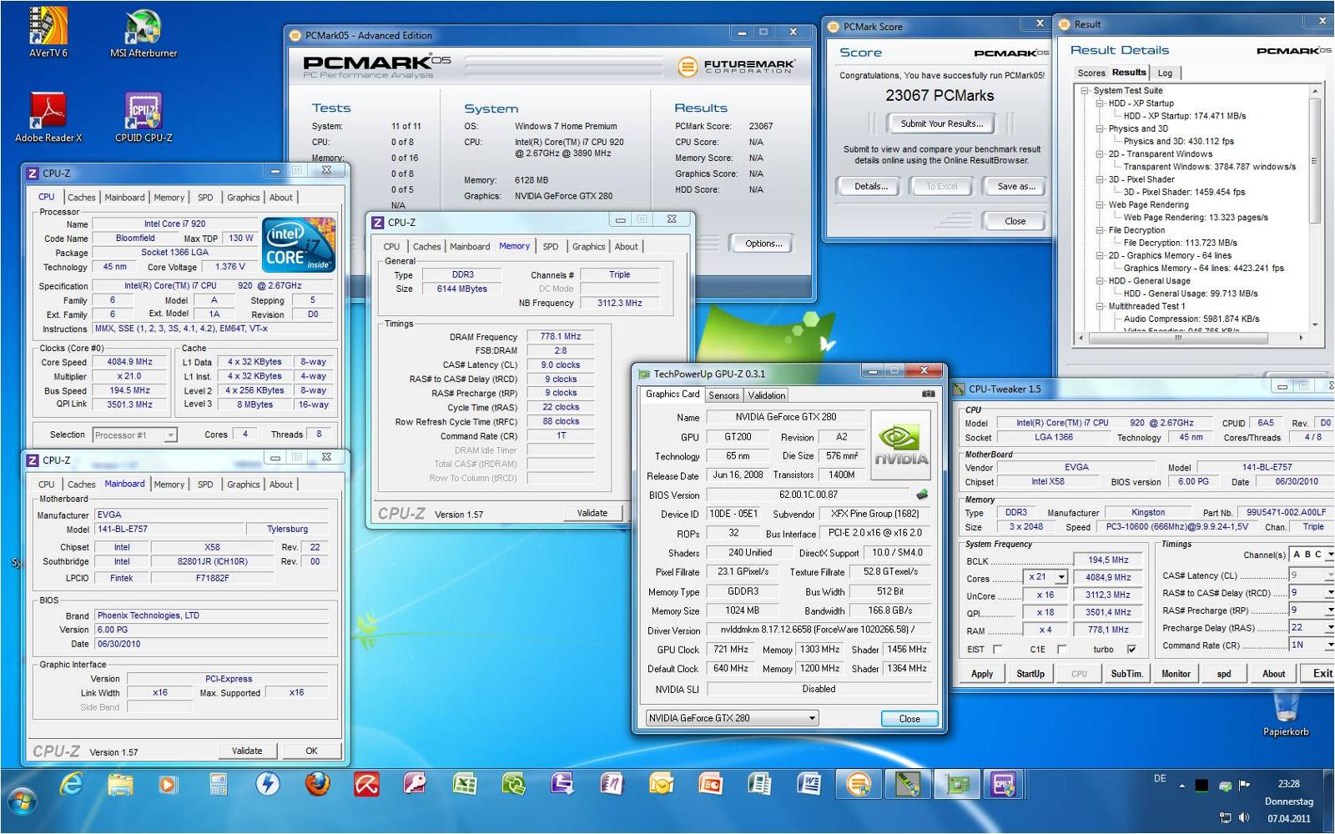Switch to PCMark05 taskbar button
Image resolution: width=1335 pixels, height=834 pixels.
[858, 785]
